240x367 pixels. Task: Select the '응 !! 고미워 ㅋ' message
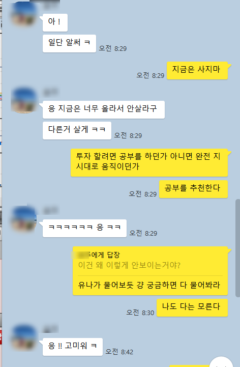click(x=73, y=347)
